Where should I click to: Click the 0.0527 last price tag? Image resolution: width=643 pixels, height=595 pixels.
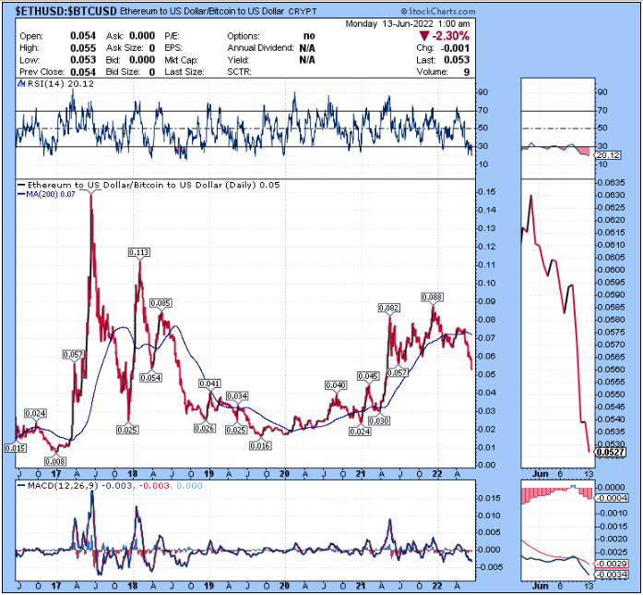pyautogui.click(x=610, y=453)
